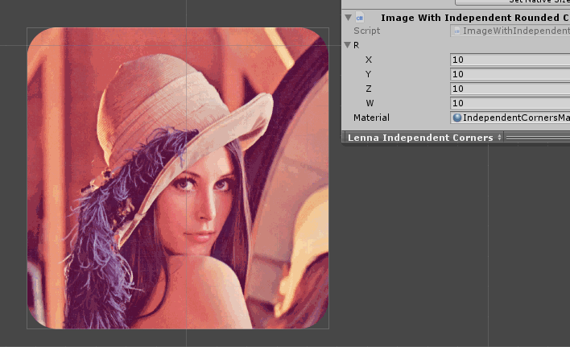Click the Z label
This screenshot has width=570, height=347.
369,89
